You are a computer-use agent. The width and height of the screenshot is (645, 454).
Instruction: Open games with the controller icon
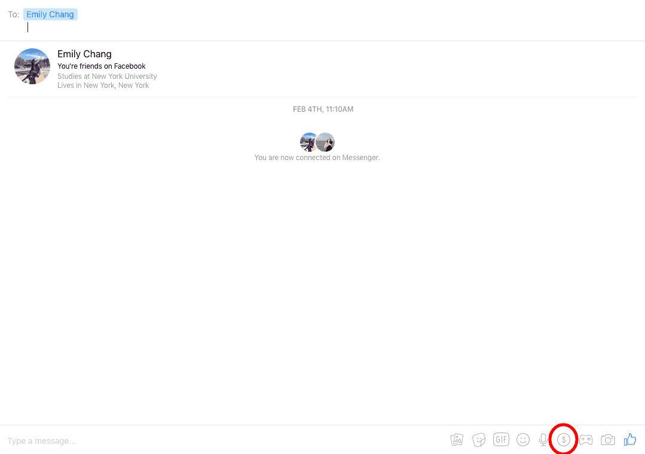586,440
